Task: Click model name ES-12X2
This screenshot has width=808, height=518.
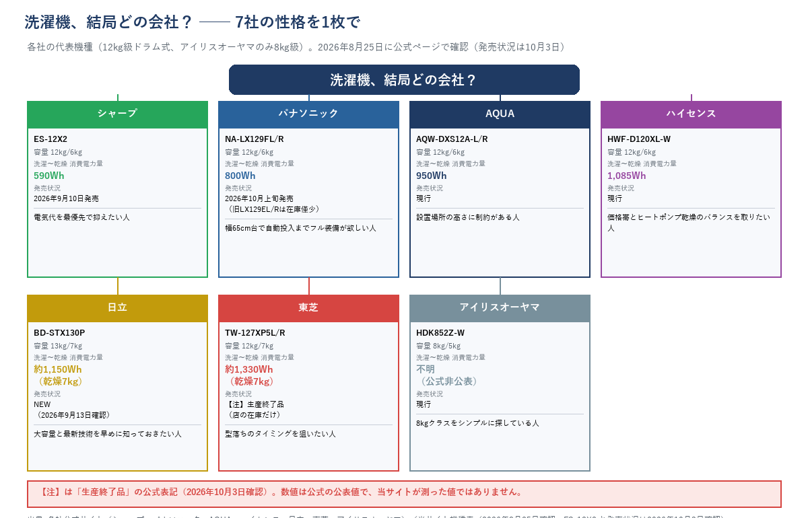Action: coord(50,139)
